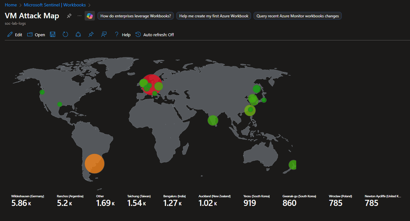Open a workbook with the Open button
Screen dimensions: 410x221
[36, 35]
